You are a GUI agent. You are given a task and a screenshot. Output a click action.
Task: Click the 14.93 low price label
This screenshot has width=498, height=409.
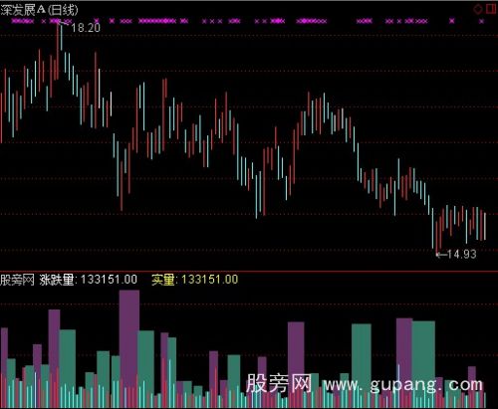461,255
